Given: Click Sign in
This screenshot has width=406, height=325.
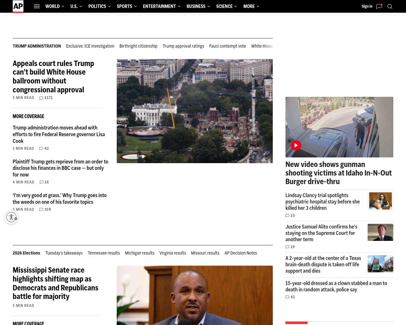Looking at the screenshot, I should point(367,6).
